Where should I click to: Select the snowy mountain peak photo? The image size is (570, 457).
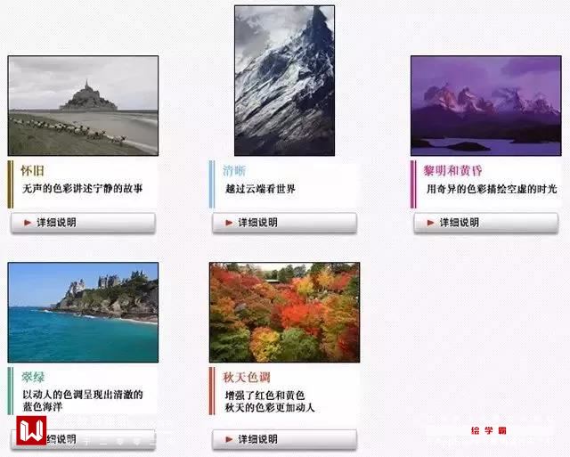(285, 80)
